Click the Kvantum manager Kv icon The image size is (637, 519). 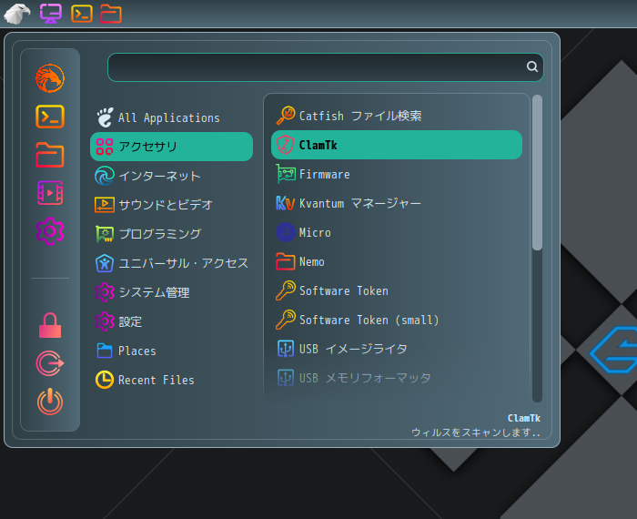(x=285, y=203)
